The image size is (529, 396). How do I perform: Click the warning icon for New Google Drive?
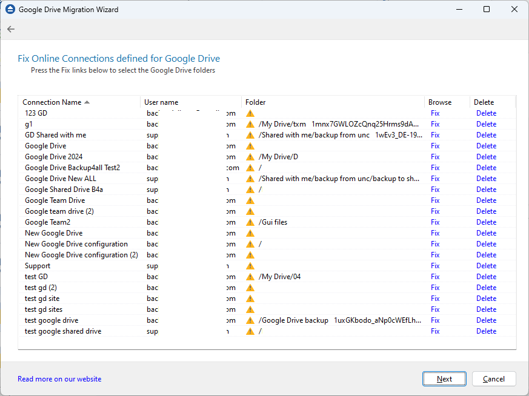tap(250, 233)
